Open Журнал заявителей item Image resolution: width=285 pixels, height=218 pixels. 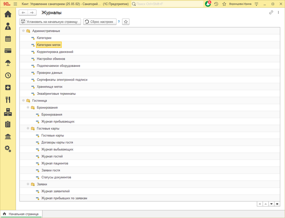(56, 191)
